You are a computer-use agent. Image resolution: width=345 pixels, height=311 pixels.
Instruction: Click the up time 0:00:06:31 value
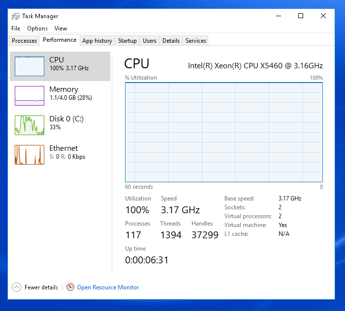click(147, 260)
